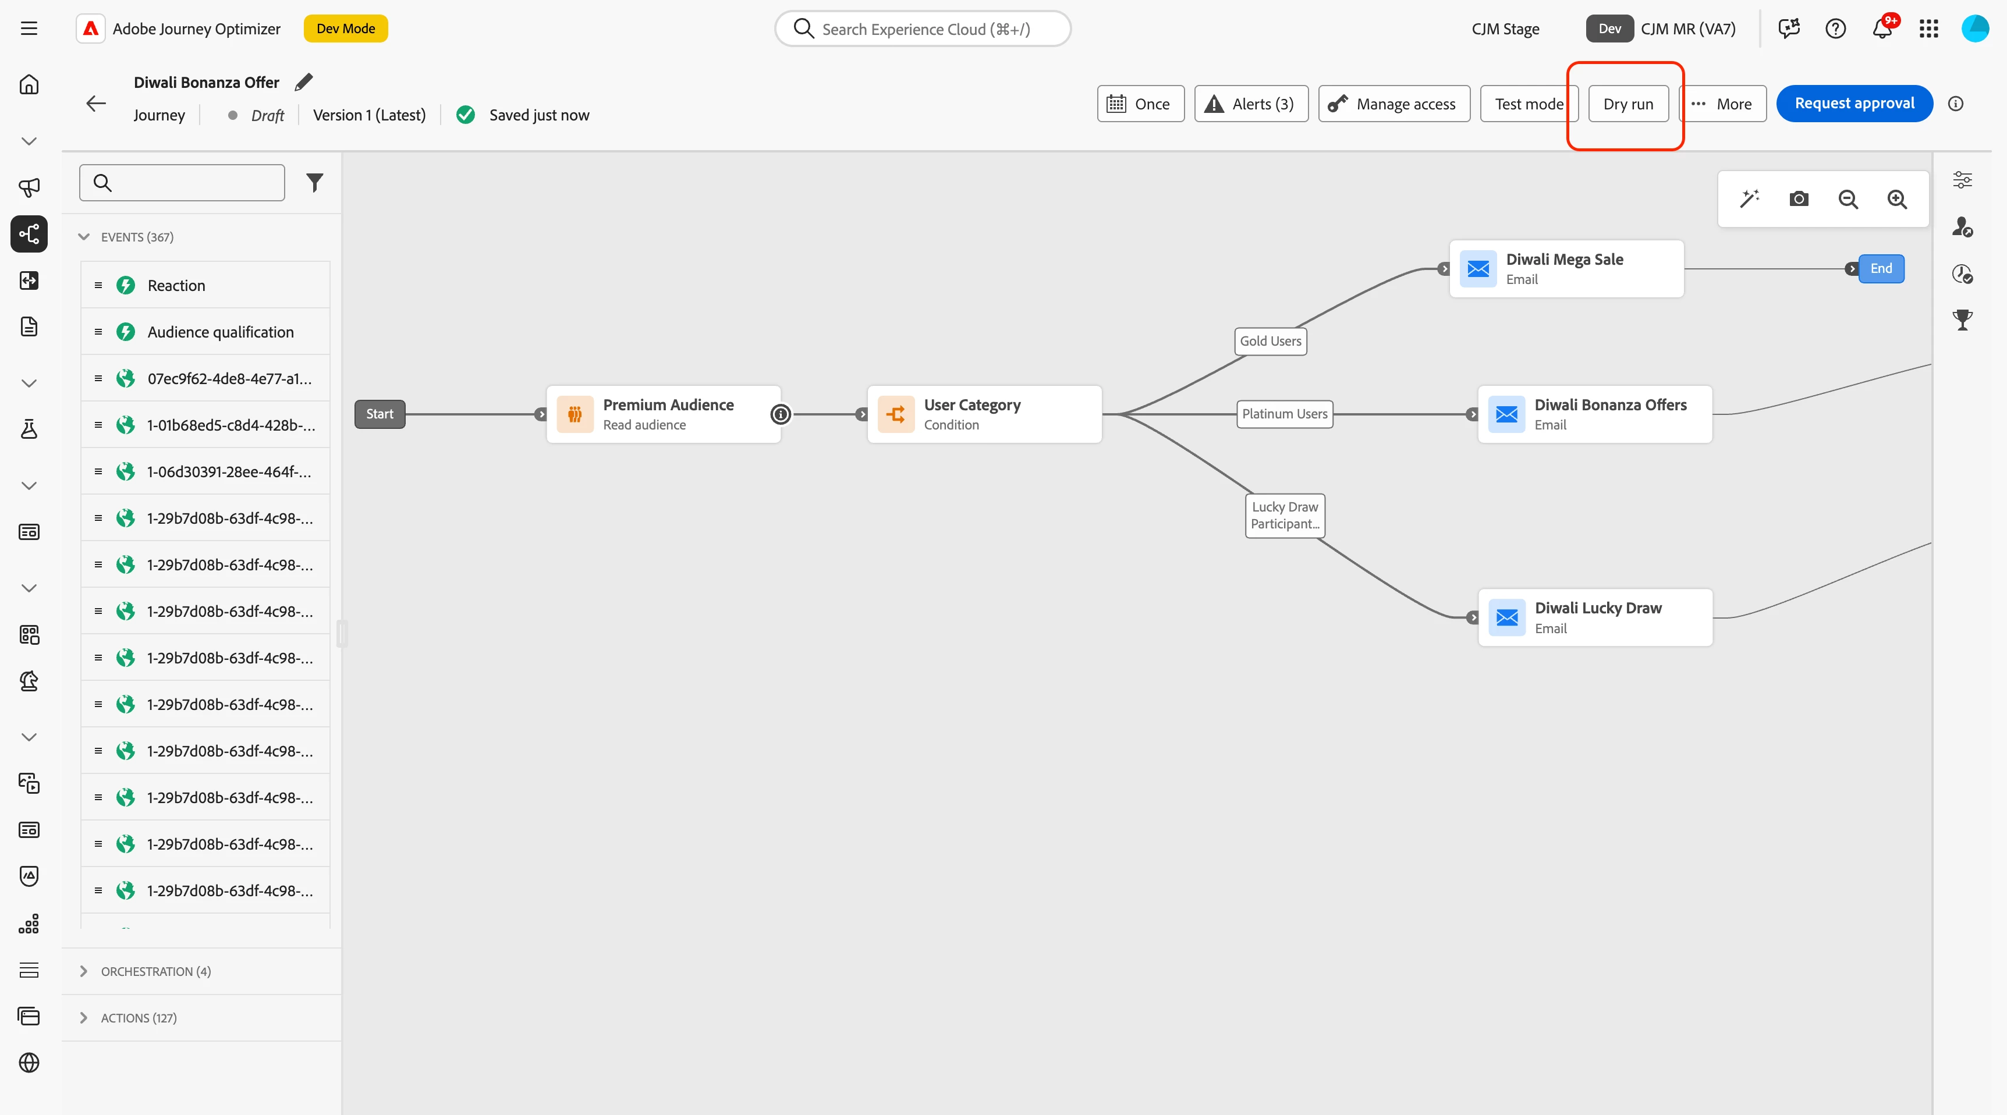Viewport: 2007px width, 1115px height.
Task: Open the help question mark icon
Action: 1835,29
